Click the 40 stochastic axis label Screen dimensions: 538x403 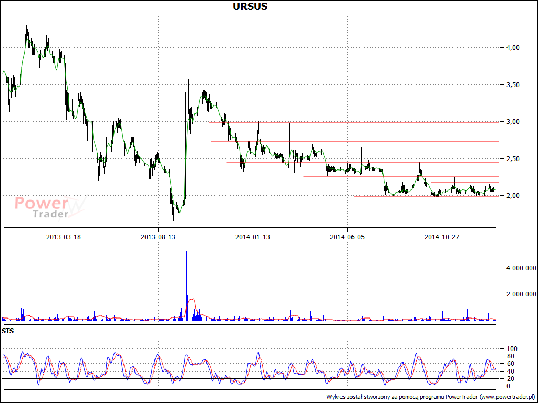510,371
